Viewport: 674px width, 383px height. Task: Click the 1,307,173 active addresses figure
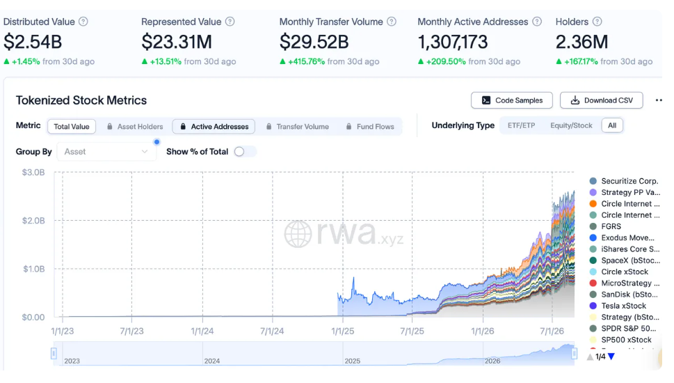point(453,42)
